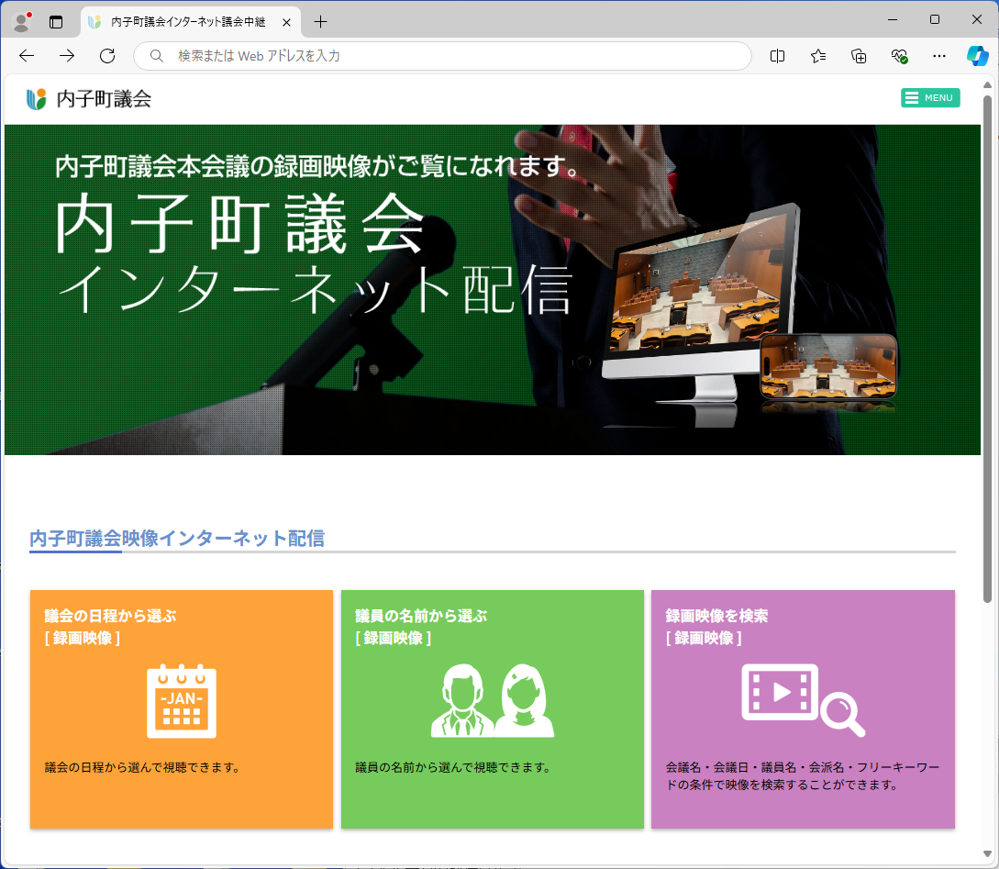Reload the current page
Screen dimensions: 999x869
coord(107,56)
